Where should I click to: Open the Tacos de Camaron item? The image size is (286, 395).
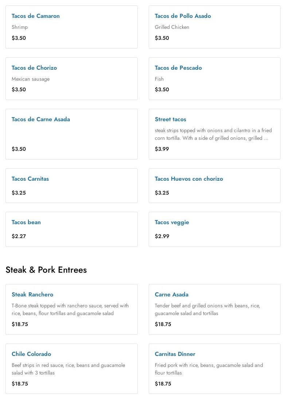36,16
